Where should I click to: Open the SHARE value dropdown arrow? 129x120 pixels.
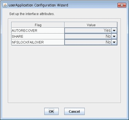114,36
